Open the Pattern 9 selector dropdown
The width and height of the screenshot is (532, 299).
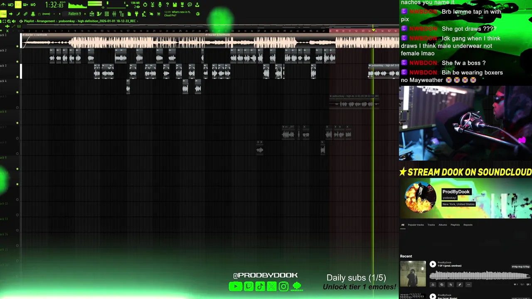[74, 14]
